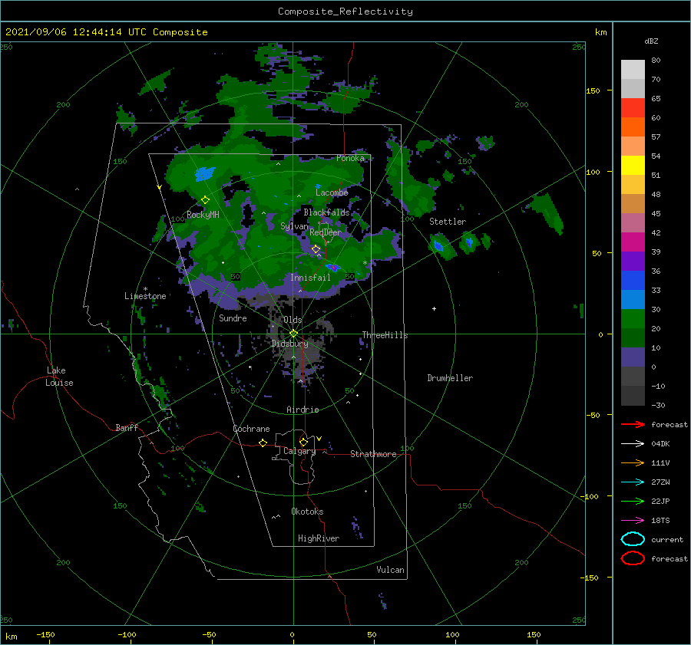Click the Lacombe city label
The image size is (691, 645).
[332, 193]
